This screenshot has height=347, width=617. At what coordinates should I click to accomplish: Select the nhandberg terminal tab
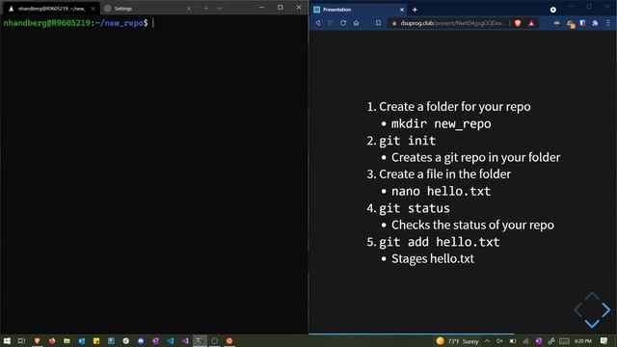[x=50, y=9]
